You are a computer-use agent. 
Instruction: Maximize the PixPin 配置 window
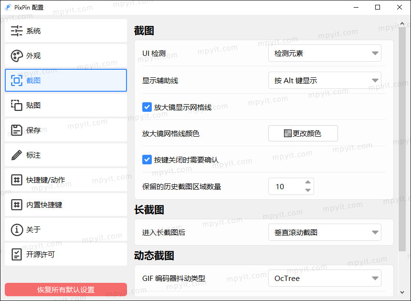click(378, 7)
